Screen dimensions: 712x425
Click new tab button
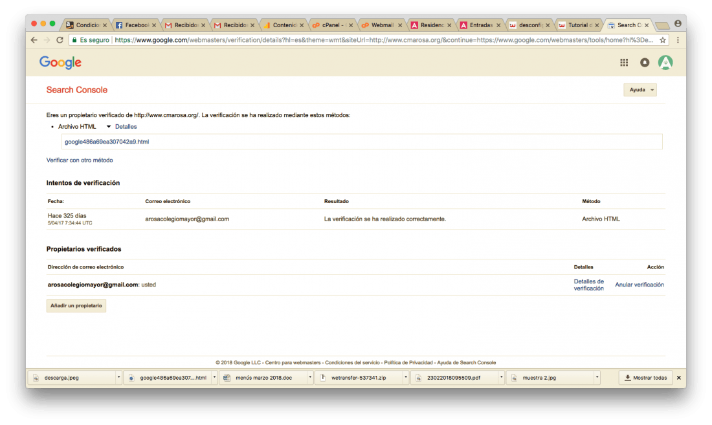tap(662, 25)
